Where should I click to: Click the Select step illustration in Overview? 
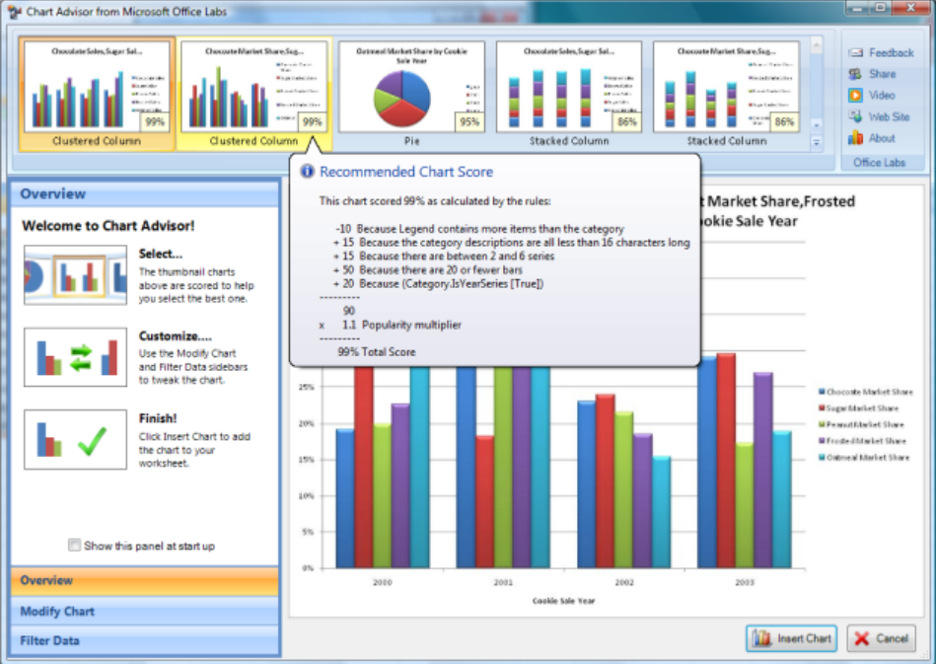tap(75, 274)
